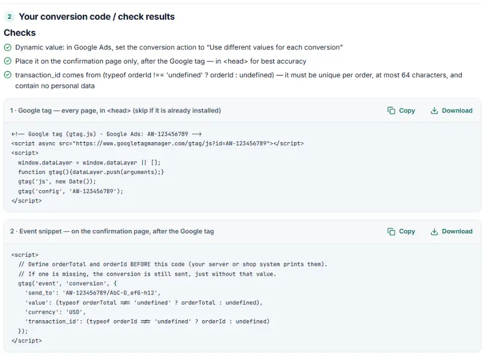Click the 'Your conversion code / check results' heading
Screen dimensions: 485x356
(97, 17)
